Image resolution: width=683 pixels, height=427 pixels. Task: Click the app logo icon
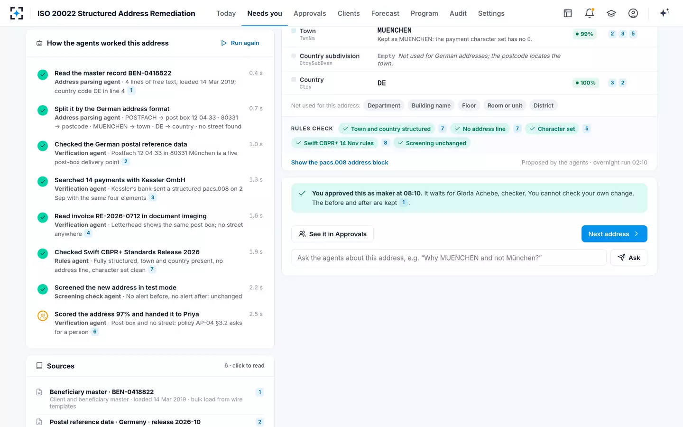17,13
